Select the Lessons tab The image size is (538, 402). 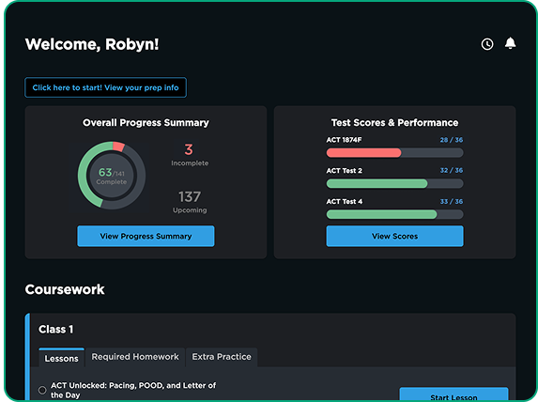(61, 358)
